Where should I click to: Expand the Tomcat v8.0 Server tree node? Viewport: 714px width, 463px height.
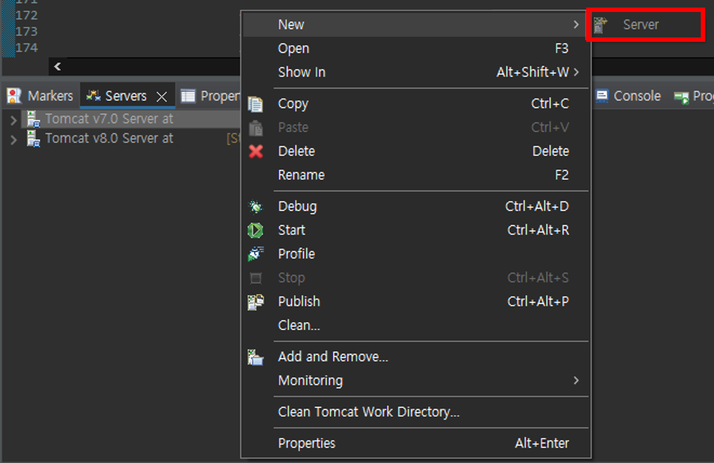pos(13,139)
